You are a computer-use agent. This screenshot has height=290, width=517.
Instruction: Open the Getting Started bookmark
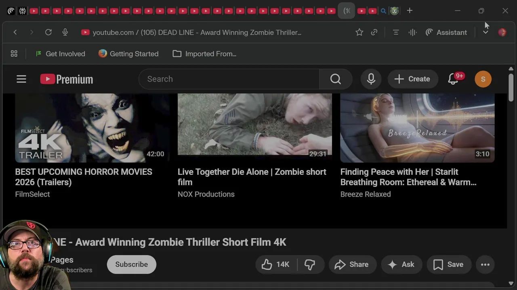(128, 54)
